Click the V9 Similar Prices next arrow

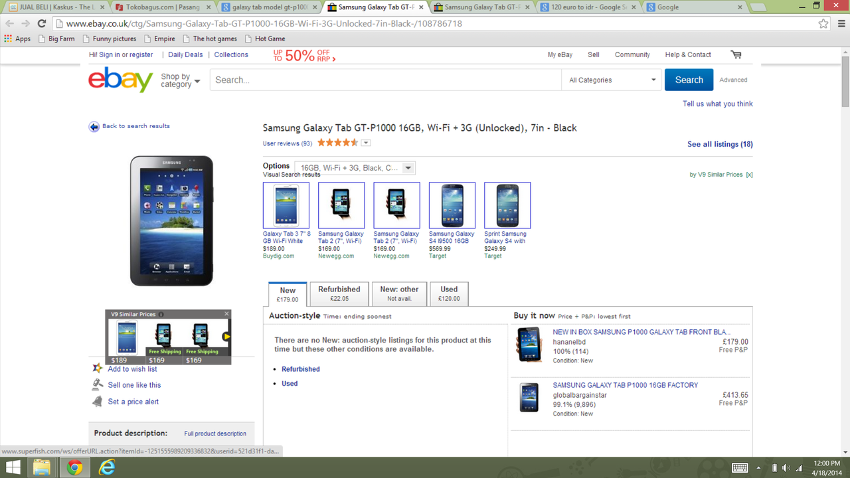pos(226,337)
